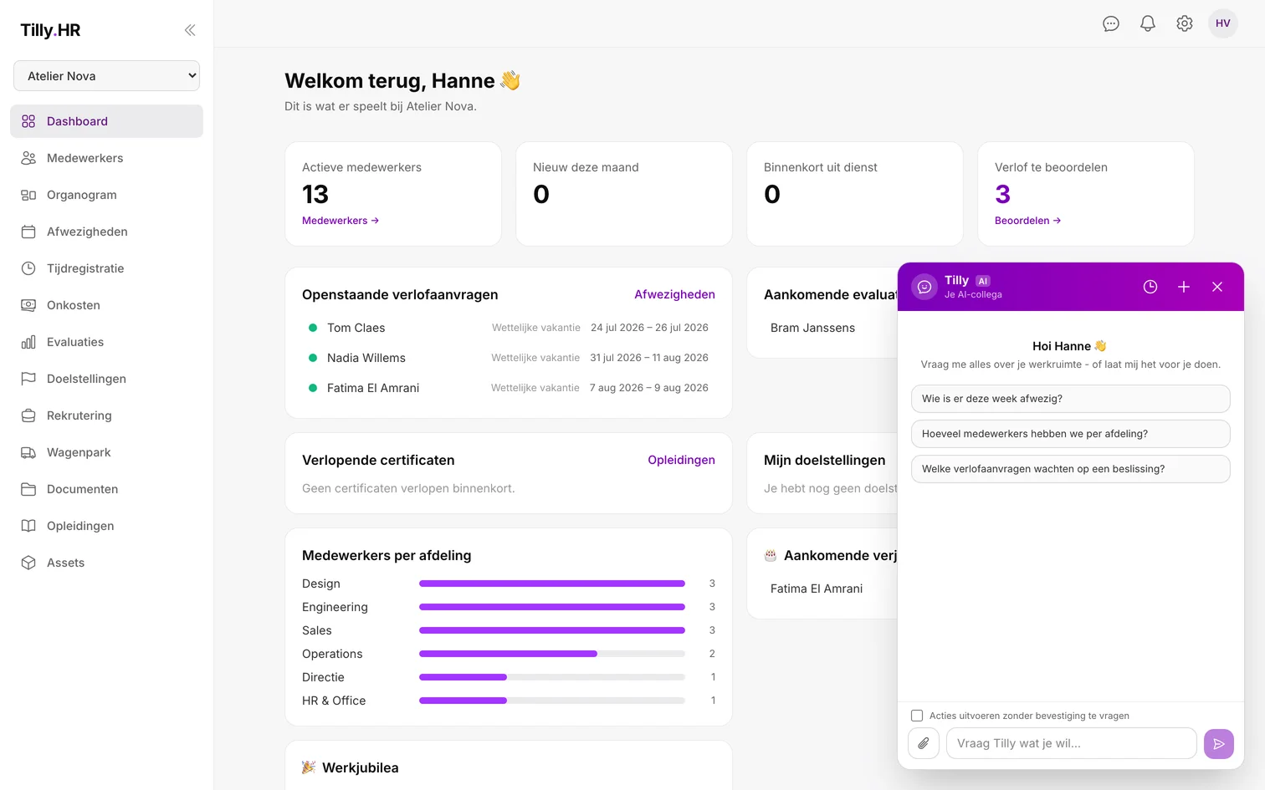The width and height of the screenshot is (1265, 790).
Task: Open Opleidingen link in Verlopende certificaten
Action: click(681, 460)
